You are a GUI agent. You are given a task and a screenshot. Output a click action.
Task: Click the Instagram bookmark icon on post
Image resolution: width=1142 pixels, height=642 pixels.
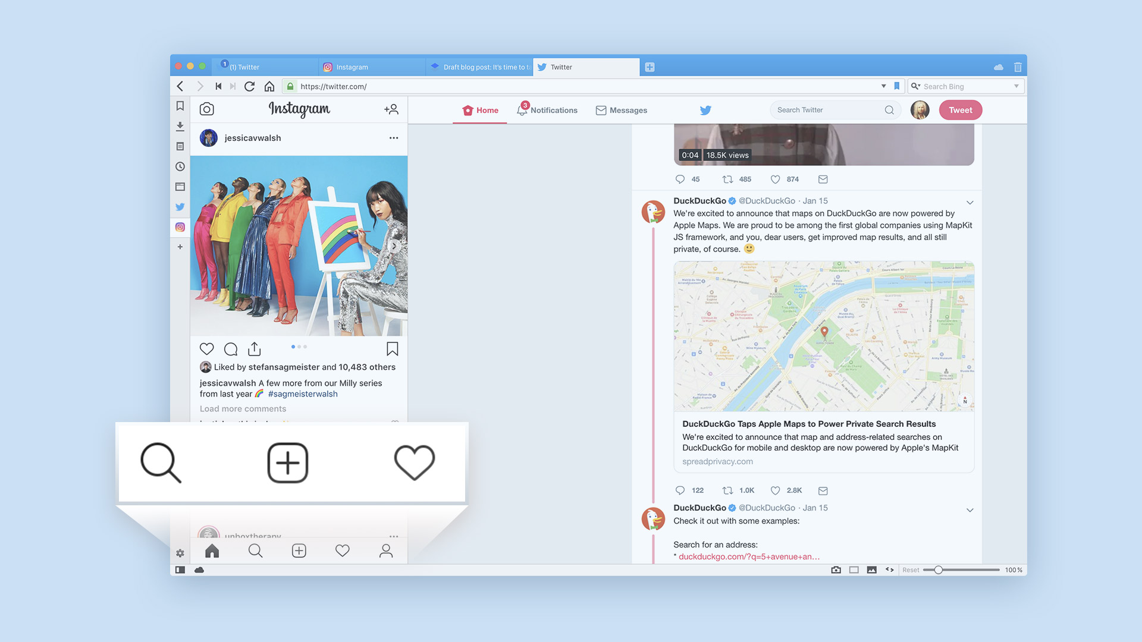391,348
